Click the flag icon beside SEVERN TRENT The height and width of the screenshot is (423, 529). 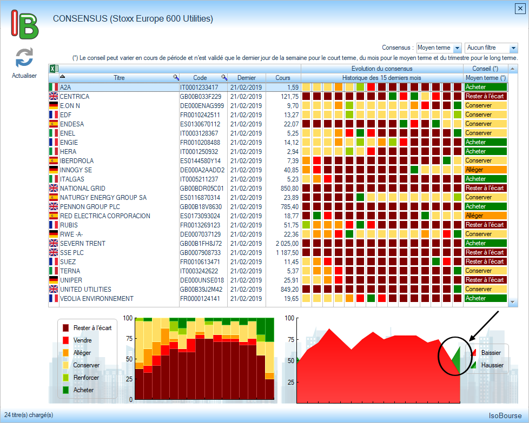click(x=54, y=243)
